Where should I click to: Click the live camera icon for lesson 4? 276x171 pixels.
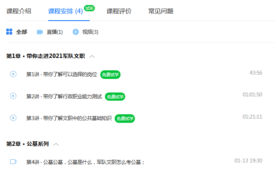tap(13, 162)
